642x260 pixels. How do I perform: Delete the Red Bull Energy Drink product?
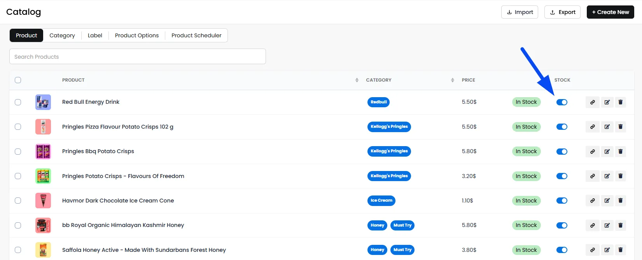tap(620, 102)
